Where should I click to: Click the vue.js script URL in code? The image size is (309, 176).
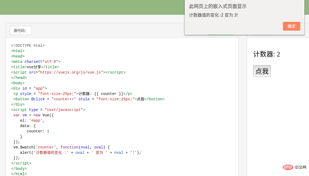click(x=71, y=72)
